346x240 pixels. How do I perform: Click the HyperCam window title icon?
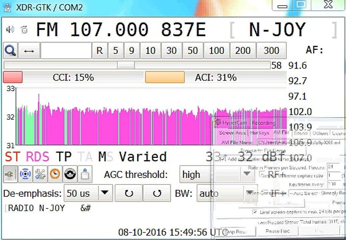click(218, 122)
